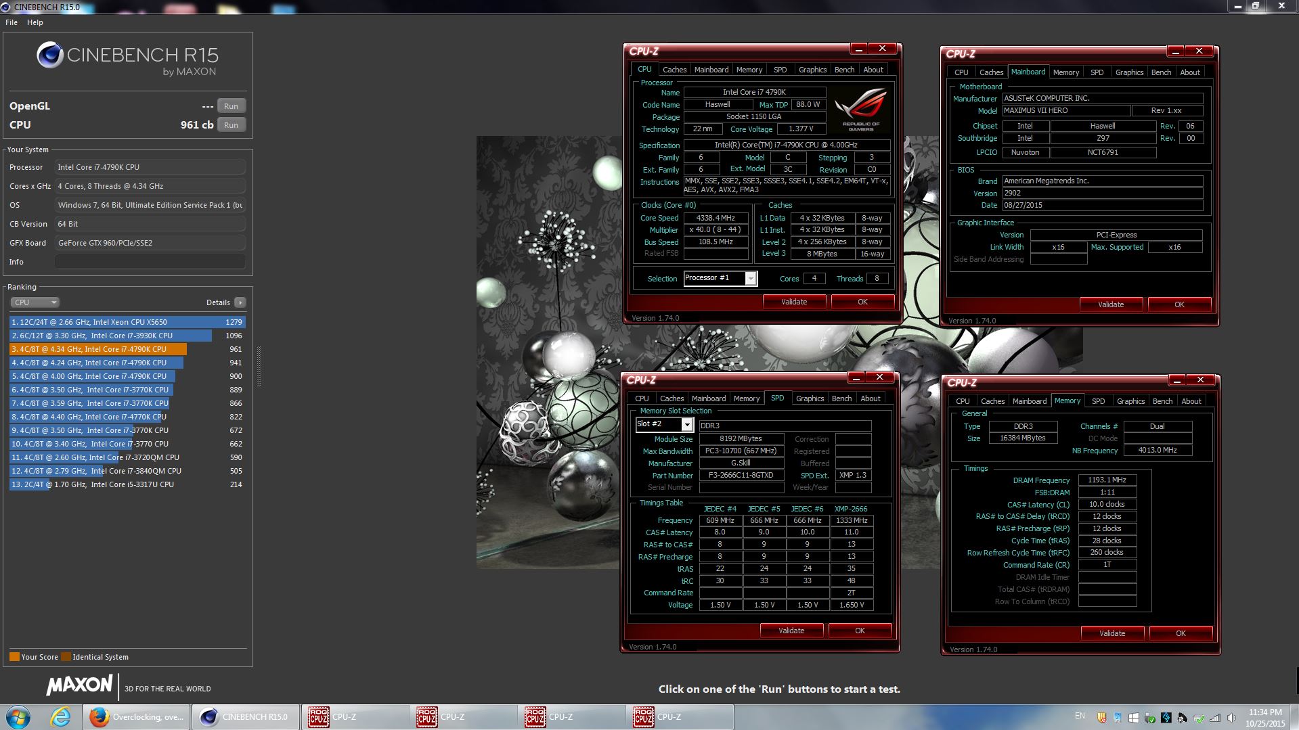The height and width of the screenshot is (730, 1299).
Task: Open the CPU ranking type dropdown
Action: 35,302
